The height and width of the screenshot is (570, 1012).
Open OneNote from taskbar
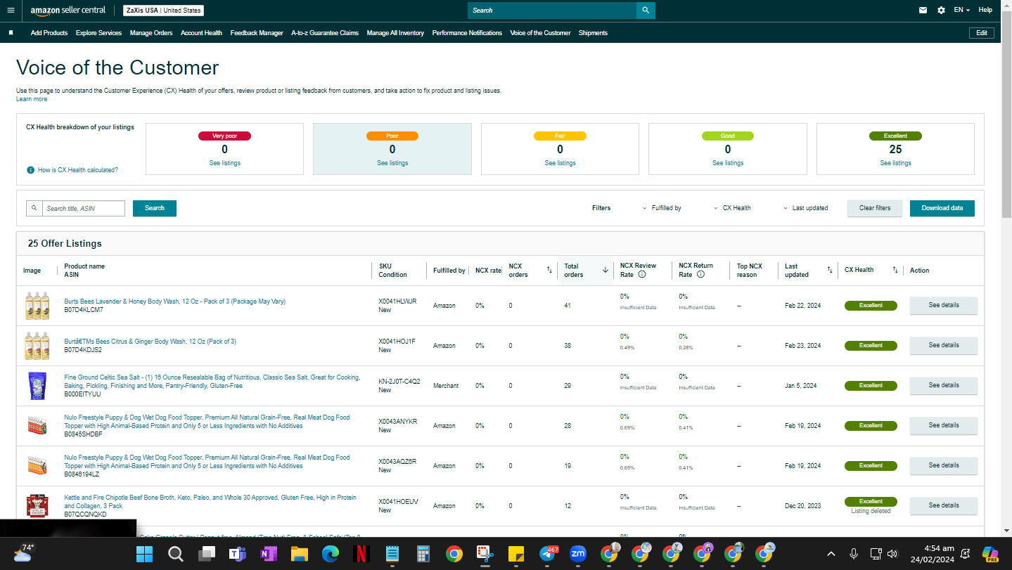tap(268, 554)
